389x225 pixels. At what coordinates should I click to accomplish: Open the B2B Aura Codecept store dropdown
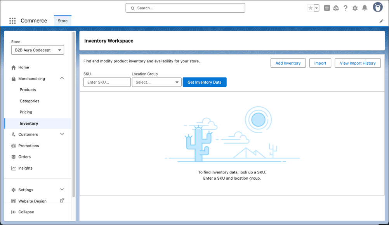(37, 50)
